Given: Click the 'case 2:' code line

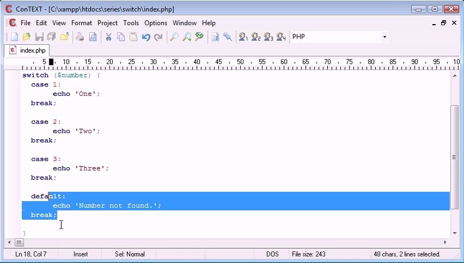Looking at the screenshot, I should 46,122.
